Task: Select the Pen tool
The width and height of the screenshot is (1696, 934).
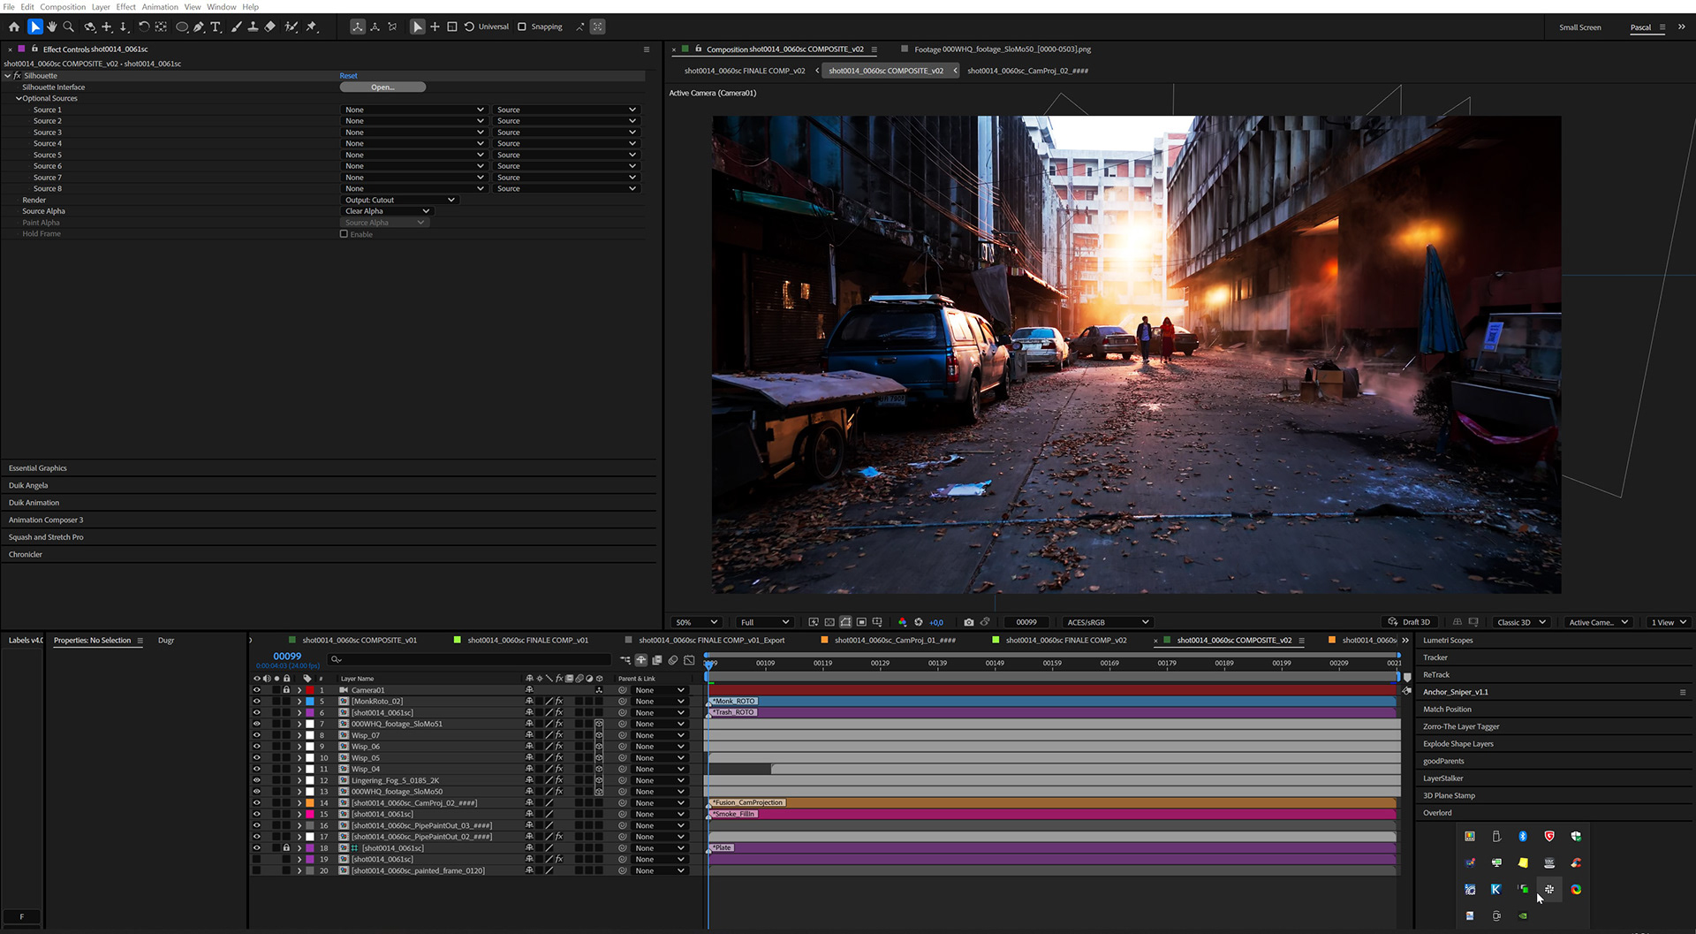Action: tap(199, 27)
